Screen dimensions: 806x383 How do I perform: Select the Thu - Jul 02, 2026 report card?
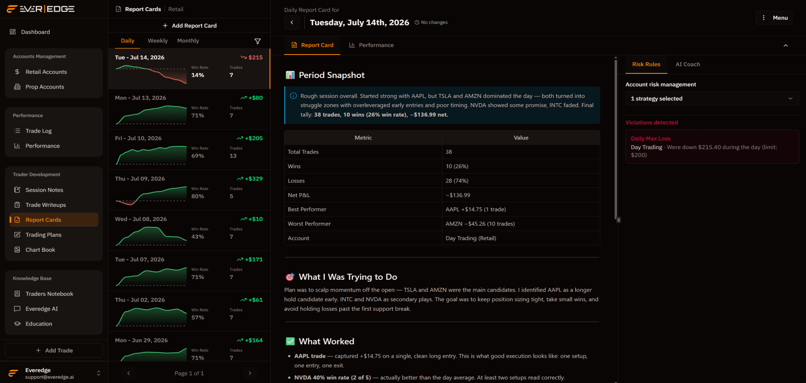click(189, 311)
